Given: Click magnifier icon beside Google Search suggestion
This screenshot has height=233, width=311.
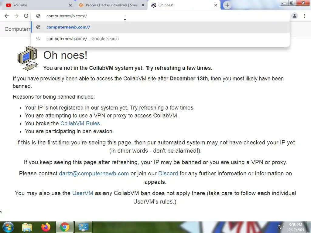Looking at the screenshot, I should [x=38, y=39].
